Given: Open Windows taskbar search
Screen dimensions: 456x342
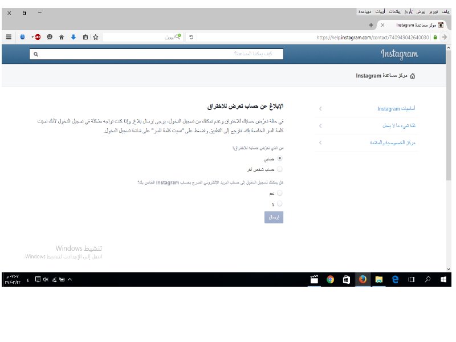Looking at the screenshot, I should click(427, 279).
